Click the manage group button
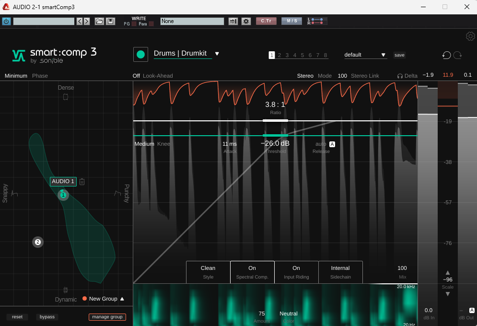The width and height of the screenshot is (477, 326). [107, 317]
